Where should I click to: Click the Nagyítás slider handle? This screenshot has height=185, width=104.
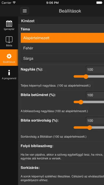86,77
